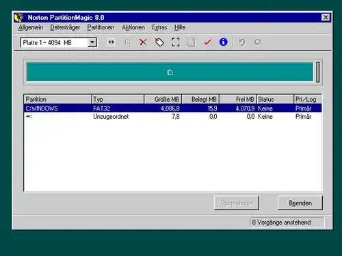Open the Extras menu
Viewport: 342px width, 256px height.
point(159,27)
